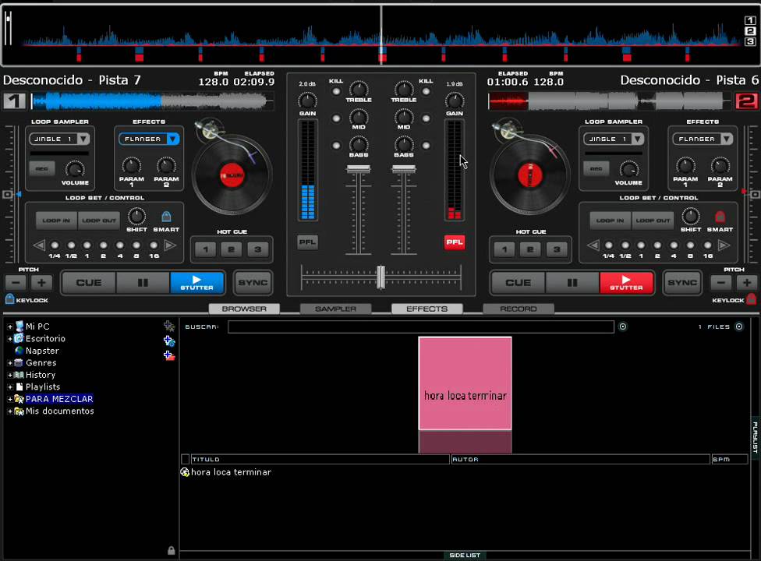Open the right deck Jingle 1 sampler dropdown
761x561 pixels.
click(x=637, y=139)
